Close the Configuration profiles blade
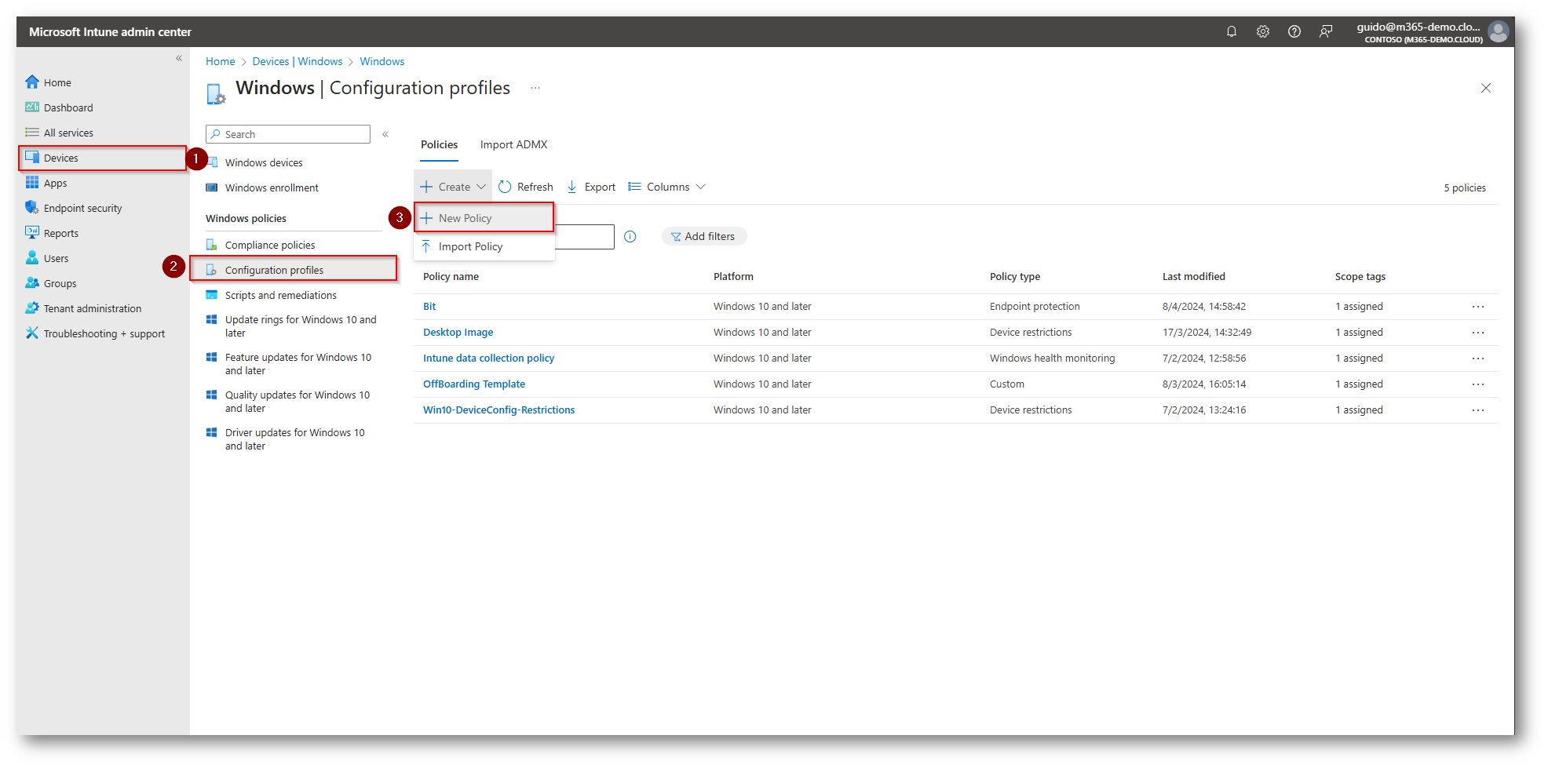Viewport: 1548px width, 768px height. click(x=1486, y=88)
